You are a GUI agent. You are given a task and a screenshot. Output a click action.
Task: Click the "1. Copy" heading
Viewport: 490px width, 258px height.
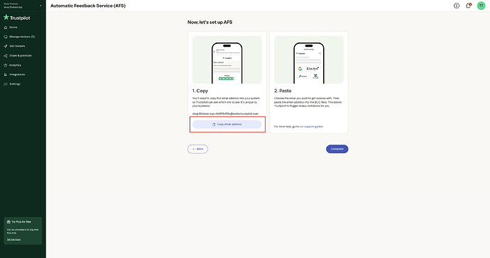pos(200,91)
